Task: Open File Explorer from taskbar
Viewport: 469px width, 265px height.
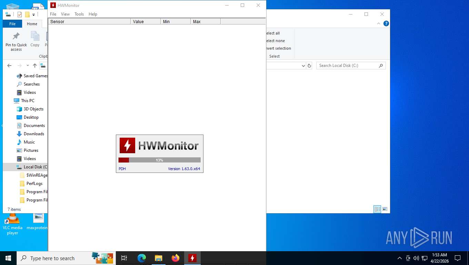Action: (x=159, y=258)
